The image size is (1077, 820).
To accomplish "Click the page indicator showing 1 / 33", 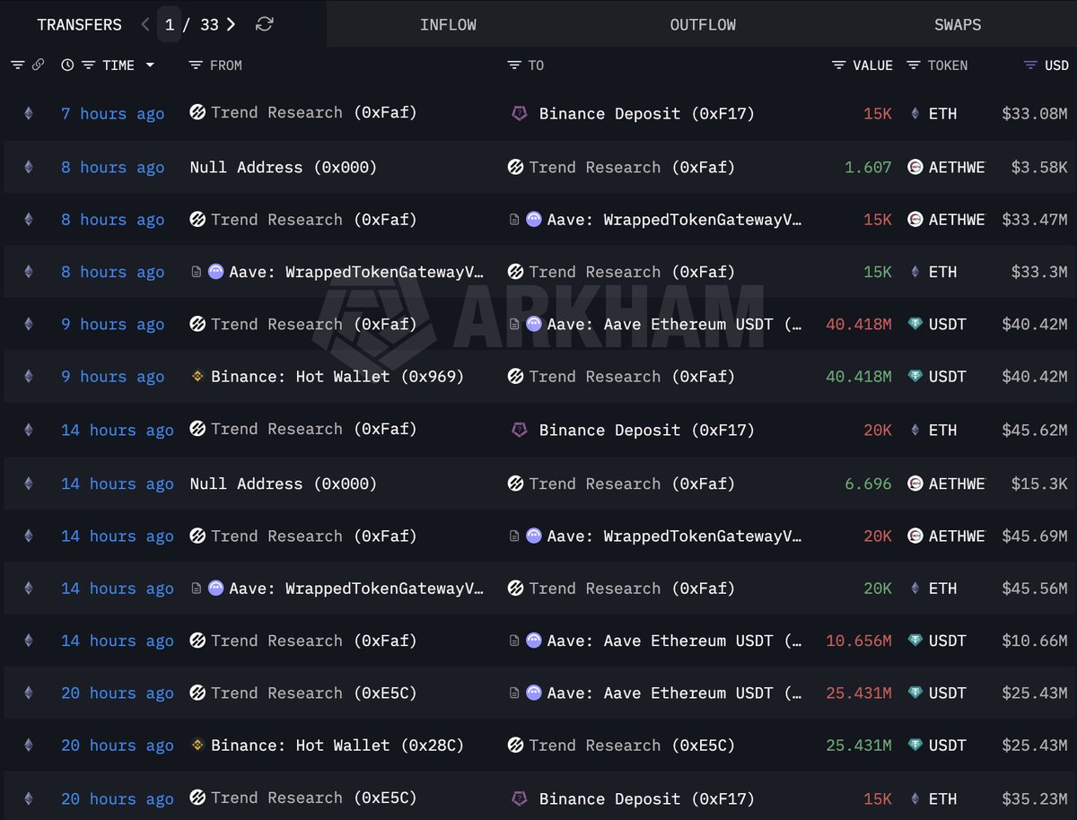I will click(x=188, y=24).
